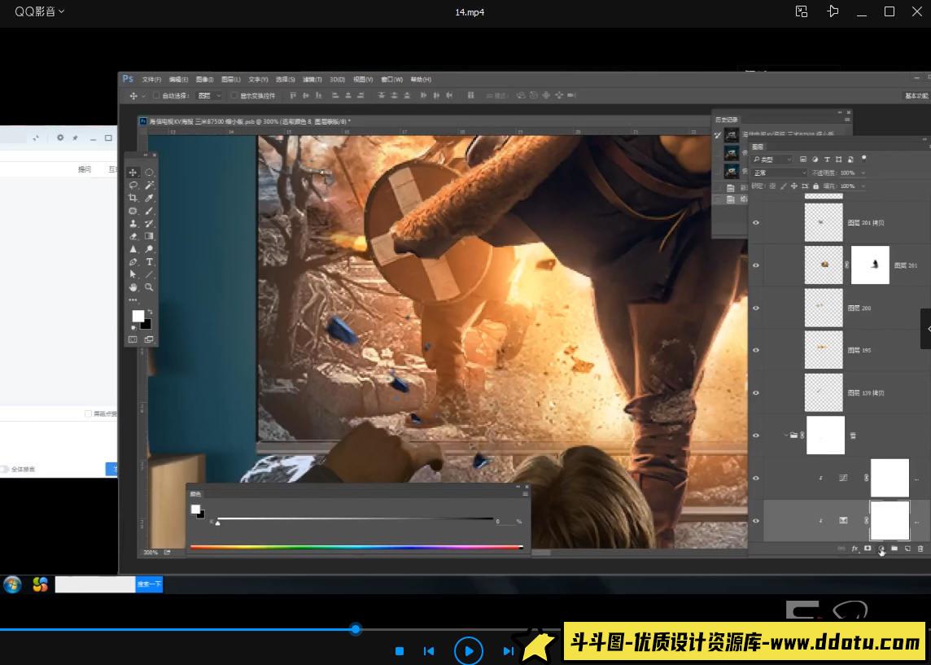
Task: Open the 帮助(H) menu
Action: point(421,80)
